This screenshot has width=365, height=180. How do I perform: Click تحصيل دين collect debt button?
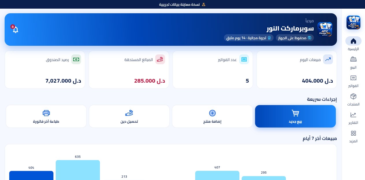(129, 116)
